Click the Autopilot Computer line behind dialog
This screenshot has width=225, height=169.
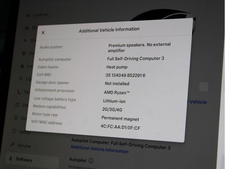coord(121,144)
